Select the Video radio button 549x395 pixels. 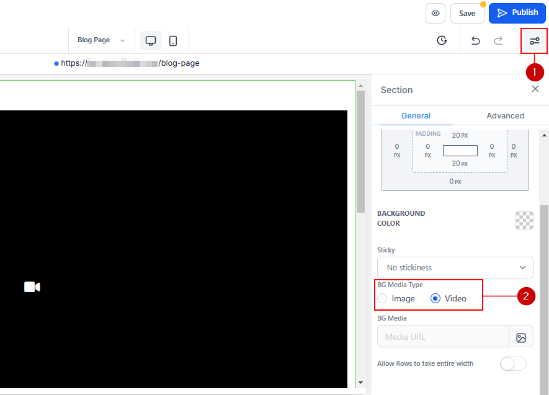coord(435,298)
